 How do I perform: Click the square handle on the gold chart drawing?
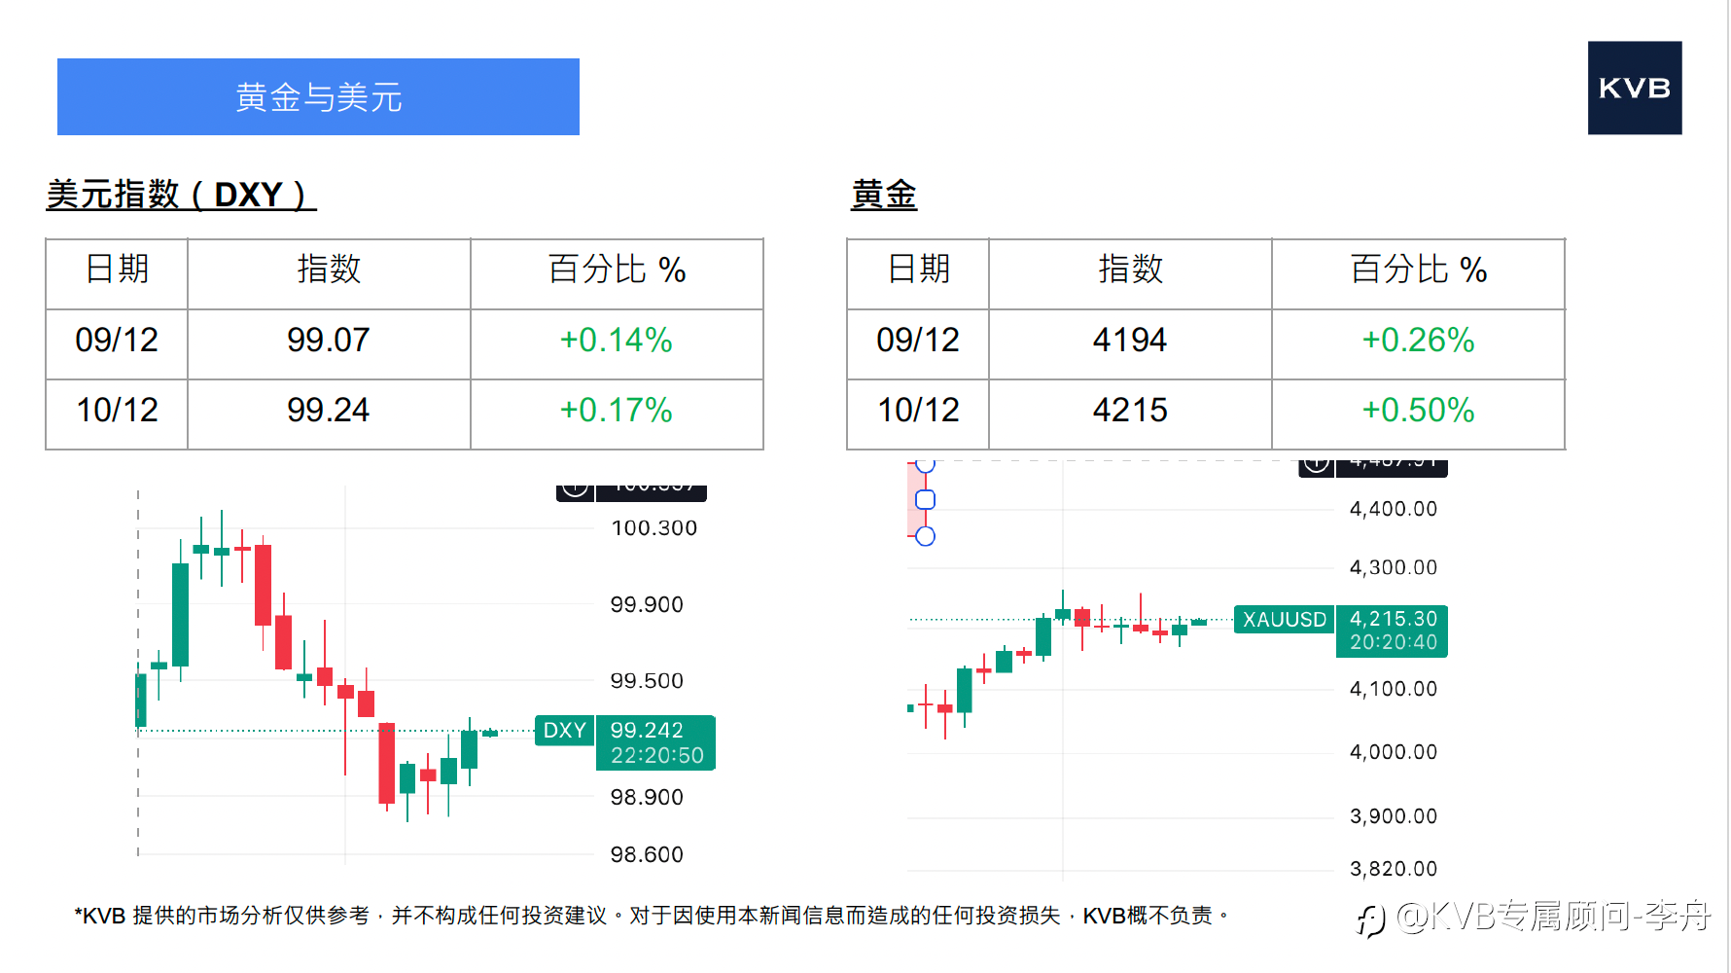pos(926,499)
